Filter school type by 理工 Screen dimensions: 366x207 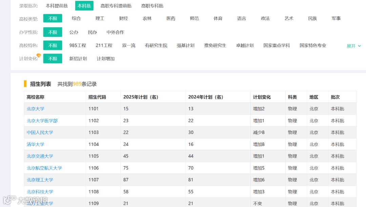pyautogui.click(x=100, y=18)
